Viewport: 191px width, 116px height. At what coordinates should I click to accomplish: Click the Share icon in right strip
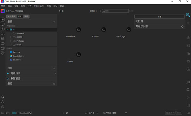click(x=188, y=97)
